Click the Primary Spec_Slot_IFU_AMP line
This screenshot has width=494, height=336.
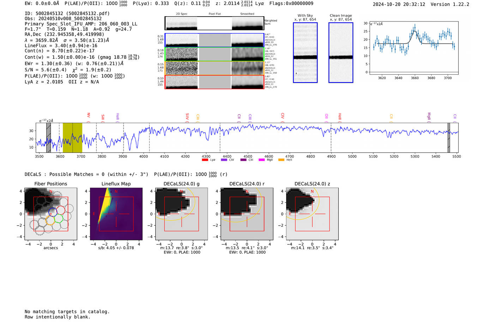click(x=81, y=24)
